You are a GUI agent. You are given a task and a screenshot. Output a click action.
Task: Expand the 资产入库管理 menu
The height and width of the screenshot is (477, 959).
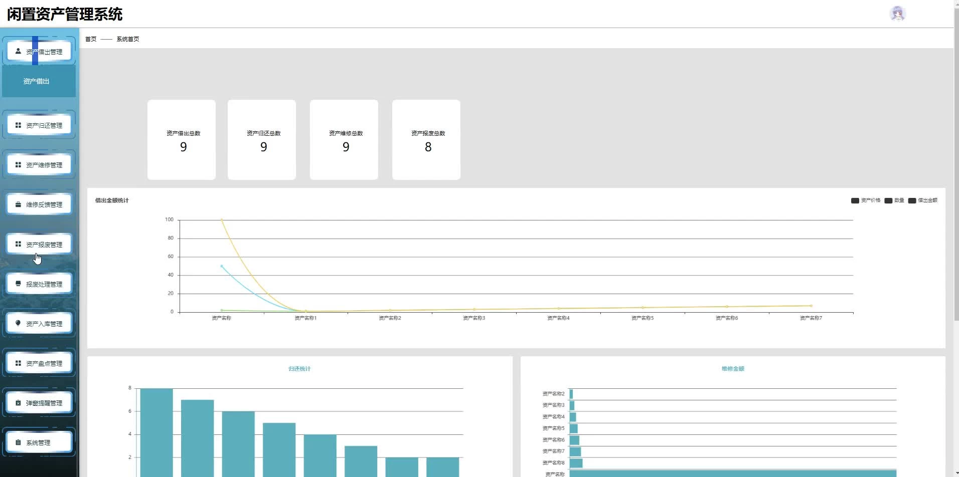[39, 324]
